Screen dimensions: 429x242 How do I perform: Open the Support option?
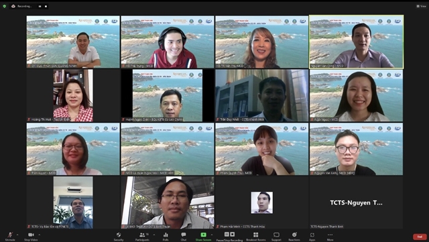tap(276, 237)
